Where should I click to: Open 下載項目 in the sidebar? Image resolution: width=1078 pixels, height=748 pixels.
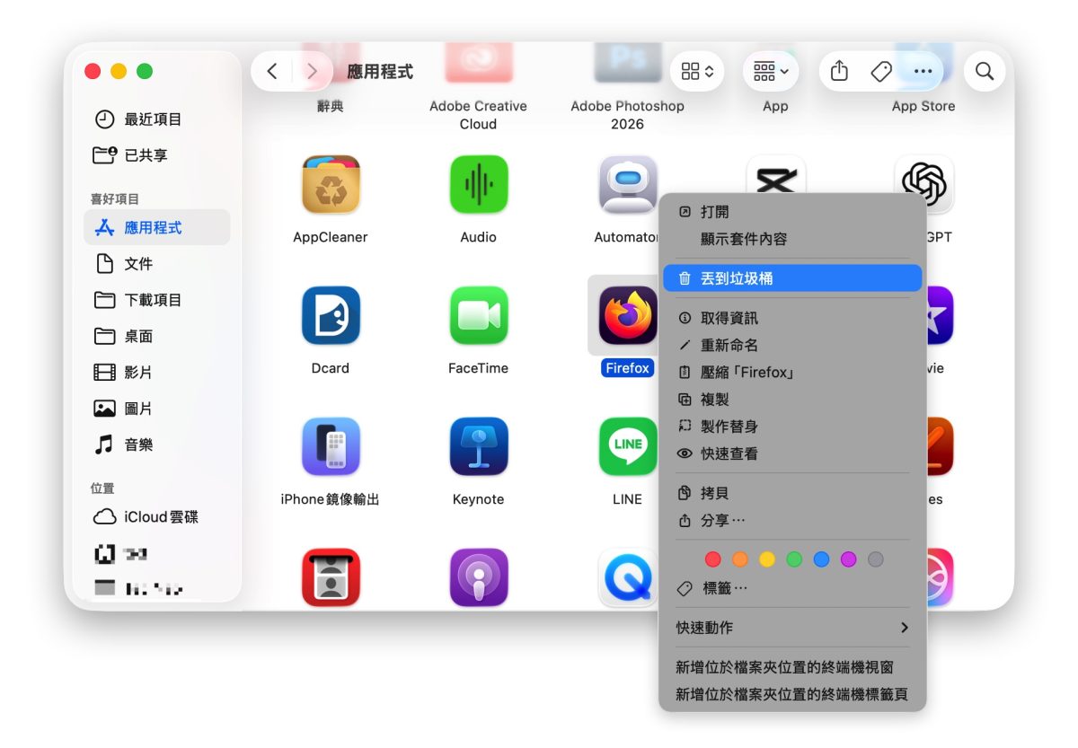click(157, 300)
